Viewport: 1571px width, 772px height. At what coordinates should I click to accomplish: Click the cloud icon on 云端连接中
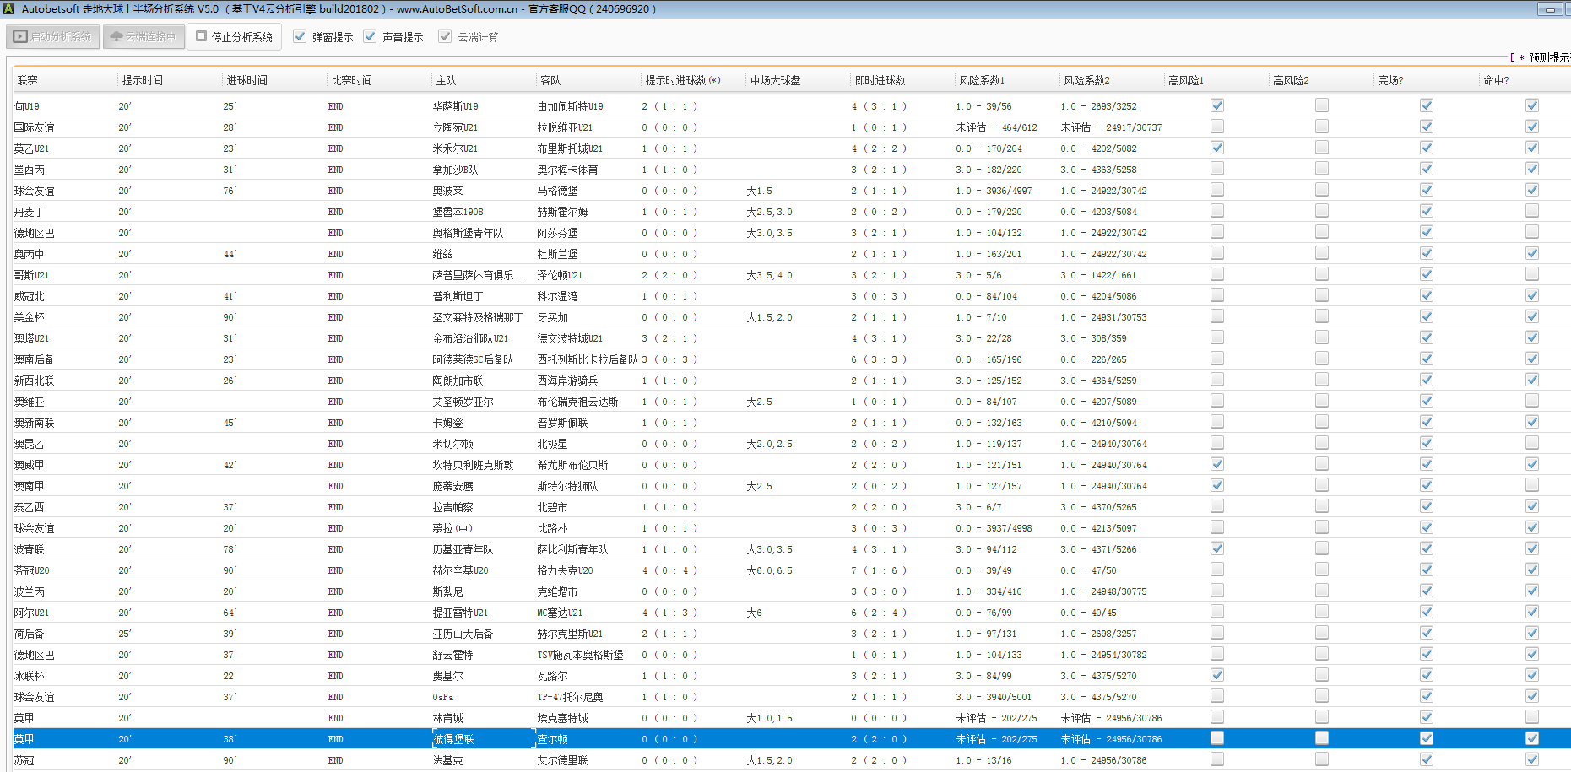click(x=116, y=37)
